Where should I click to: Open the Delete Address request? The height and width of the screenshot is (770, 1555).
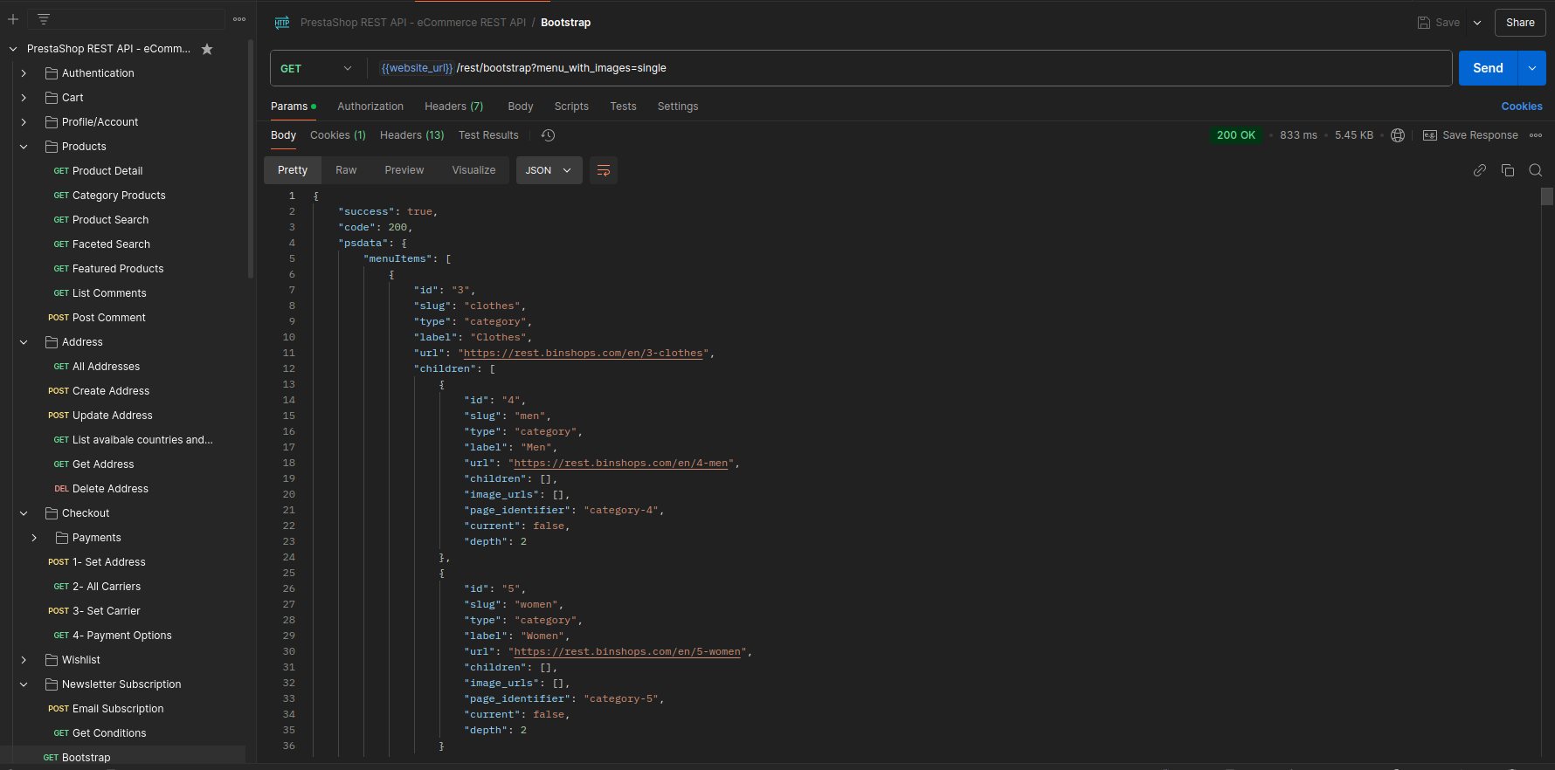(110, 489)
